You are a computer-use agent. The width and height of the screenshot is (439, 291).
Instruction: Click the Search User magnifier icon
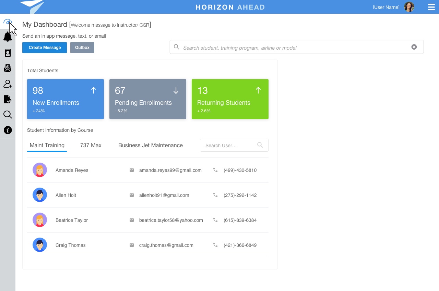[260, 145]
